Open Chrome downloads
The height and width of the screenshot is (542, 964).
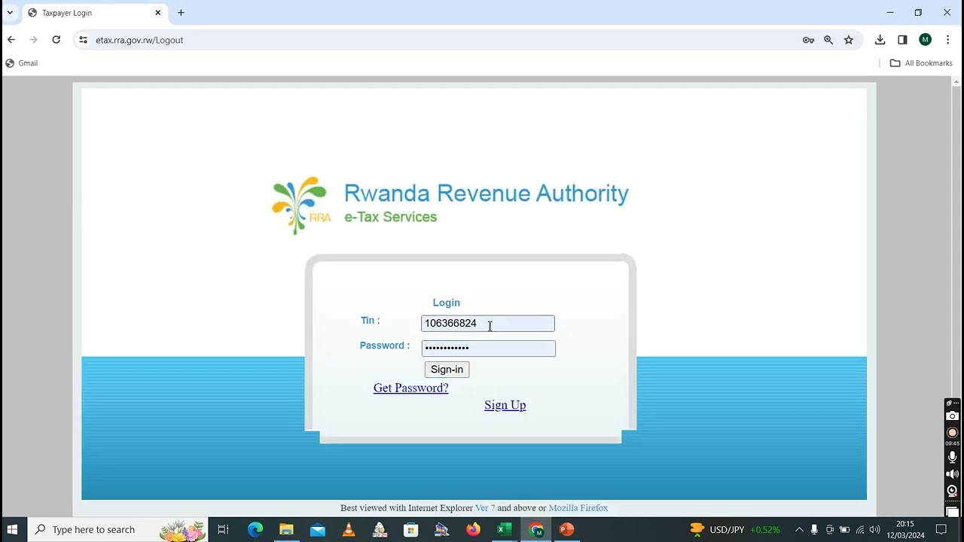[880, 40]
